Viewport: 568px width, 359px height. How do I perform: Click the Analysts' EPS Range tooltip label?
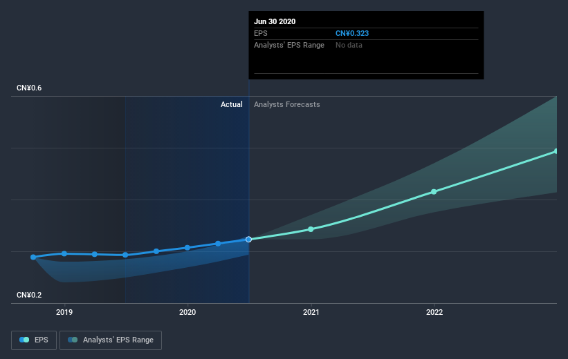pyautogui.click(x=289, y=45)
